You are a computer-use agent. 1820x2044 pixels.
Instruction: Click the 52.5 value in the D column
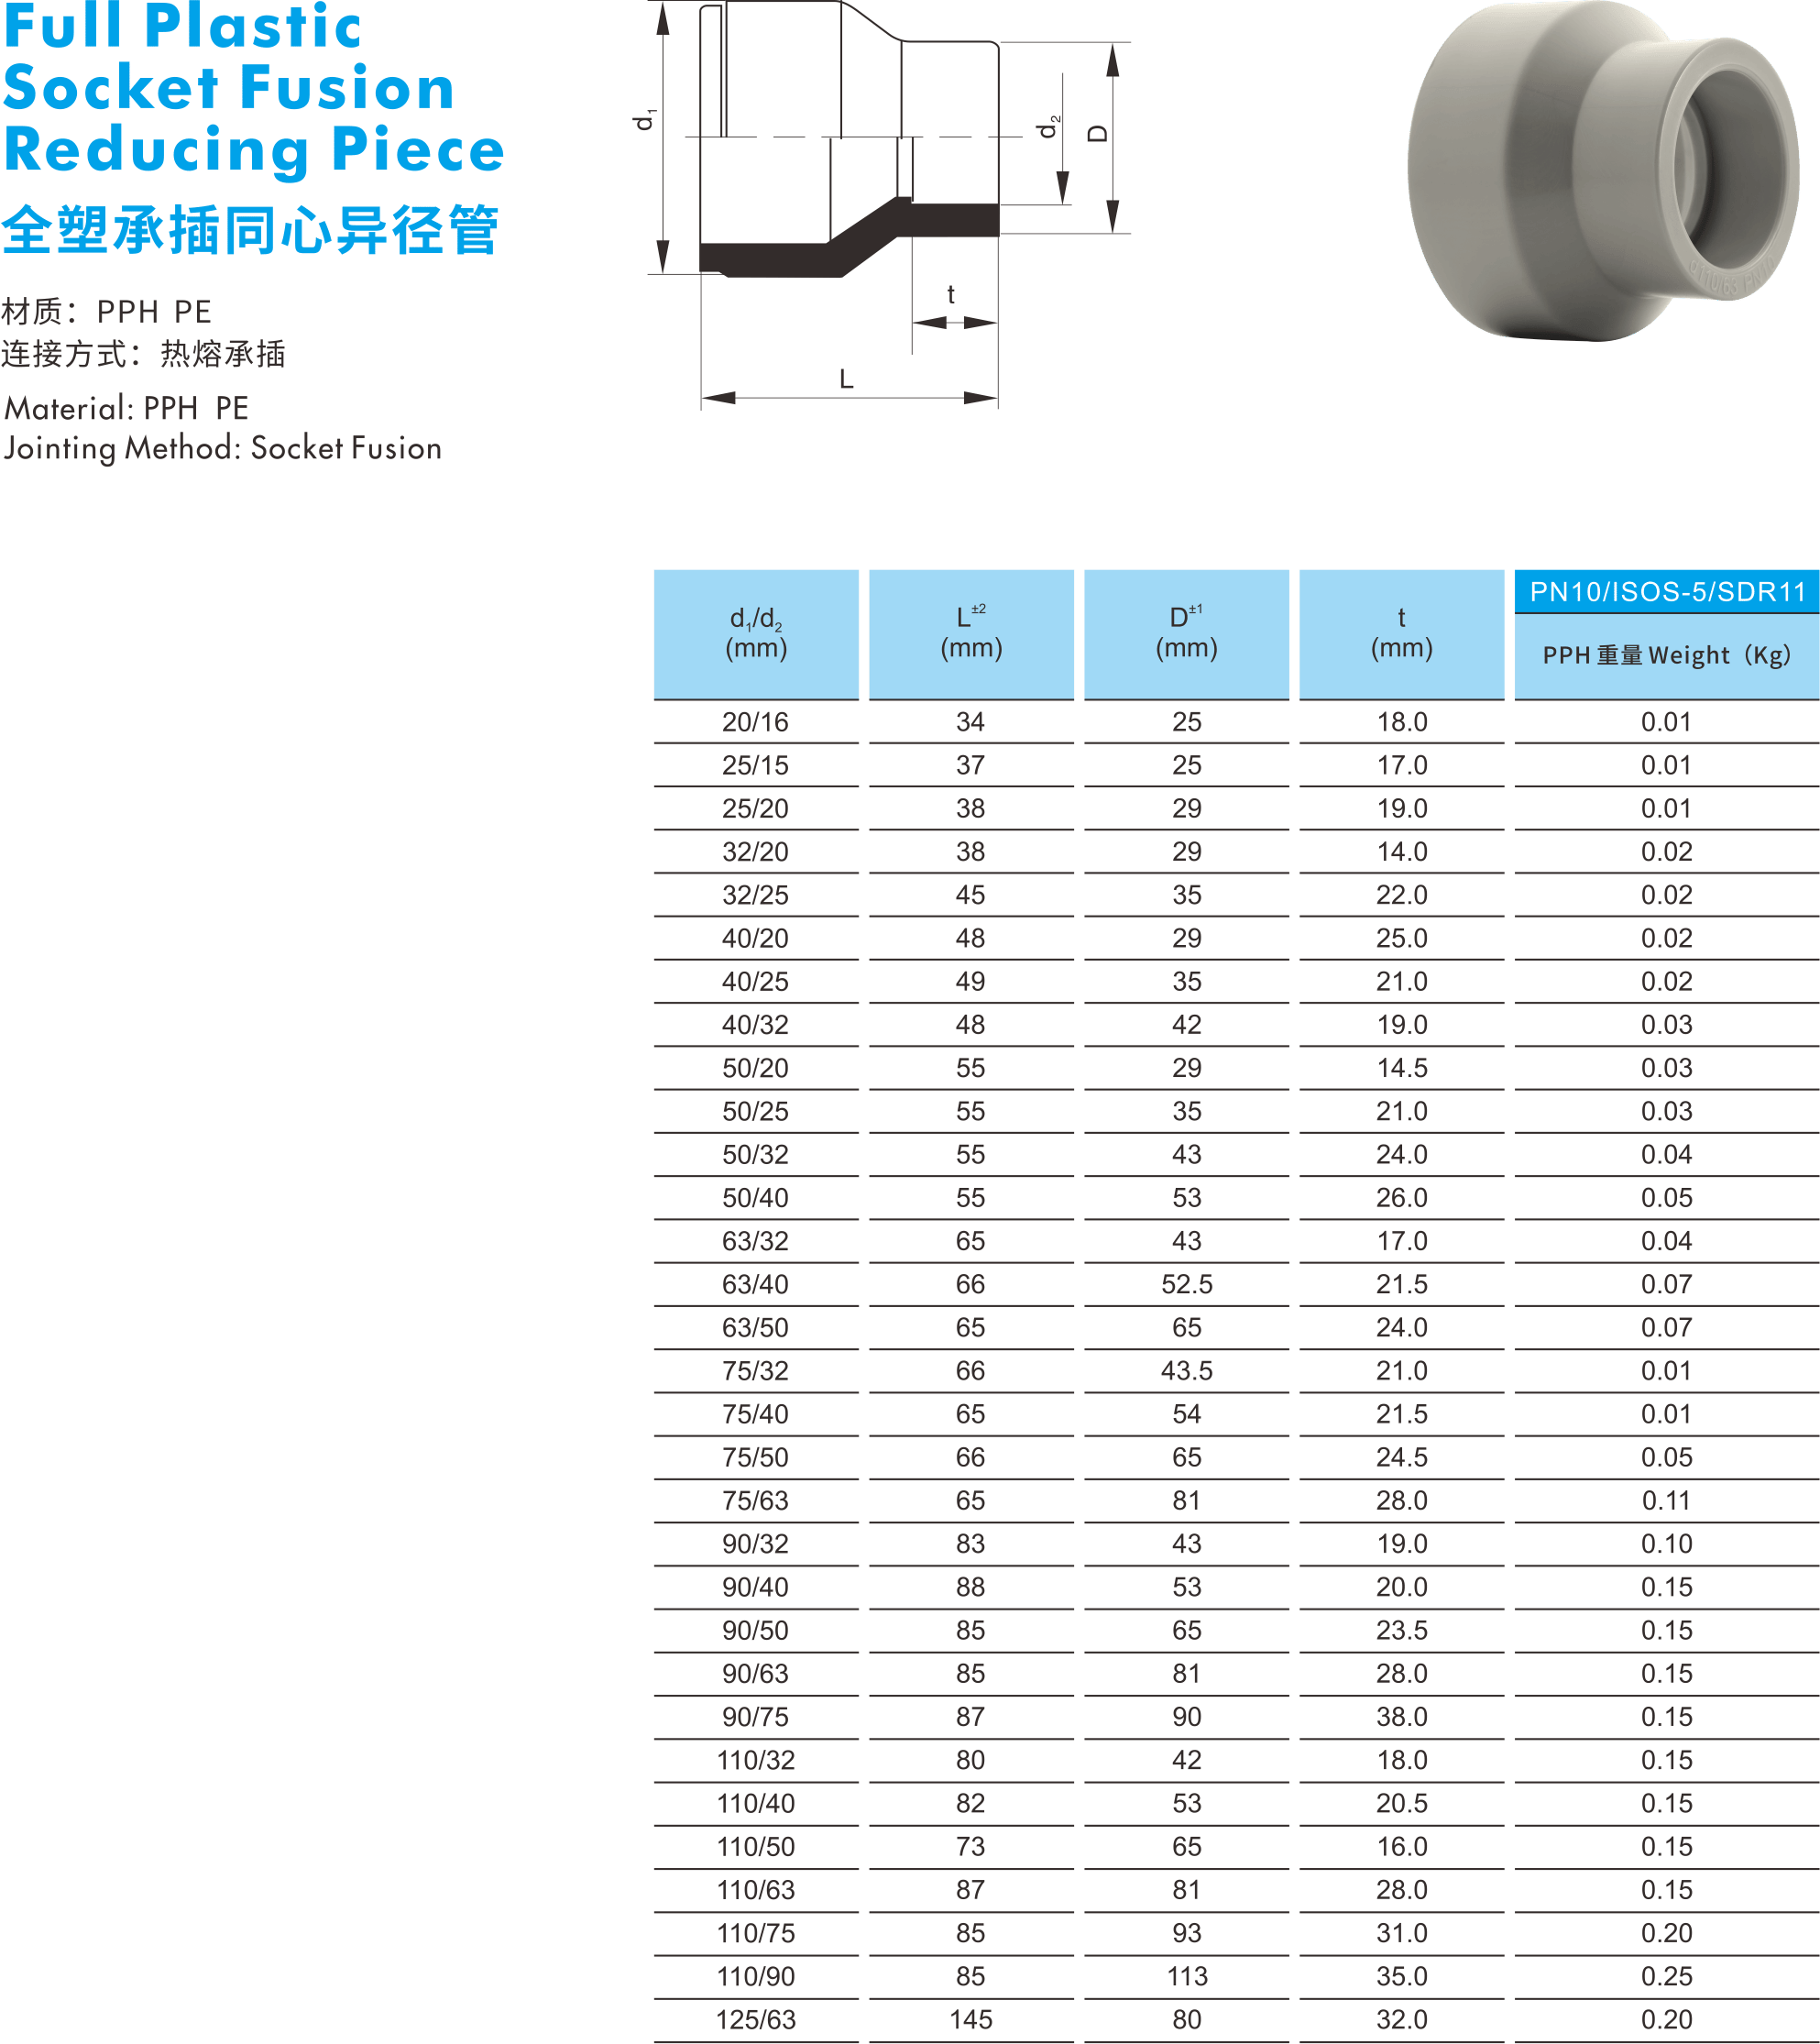click(x=1186, y=1284)
